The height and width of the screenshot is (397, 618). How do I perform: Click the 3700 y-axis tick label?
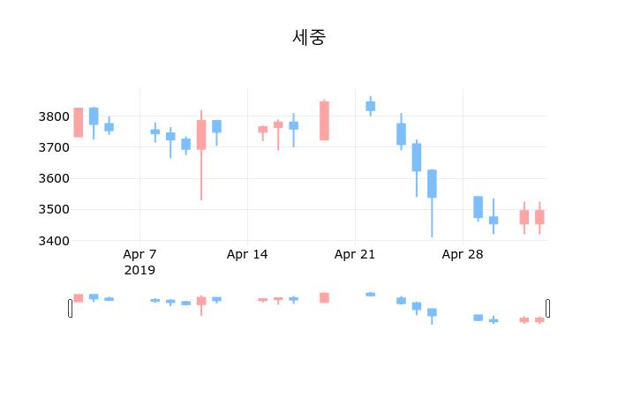[54, 147]
